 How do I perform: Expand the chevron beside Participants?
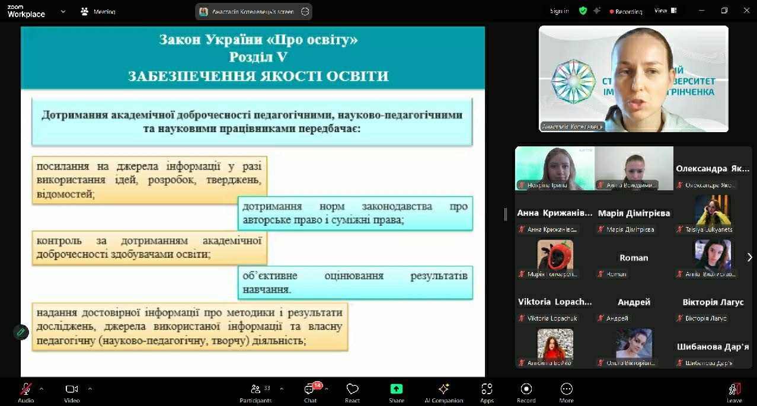pyautogui.click(x=281, y=389)
